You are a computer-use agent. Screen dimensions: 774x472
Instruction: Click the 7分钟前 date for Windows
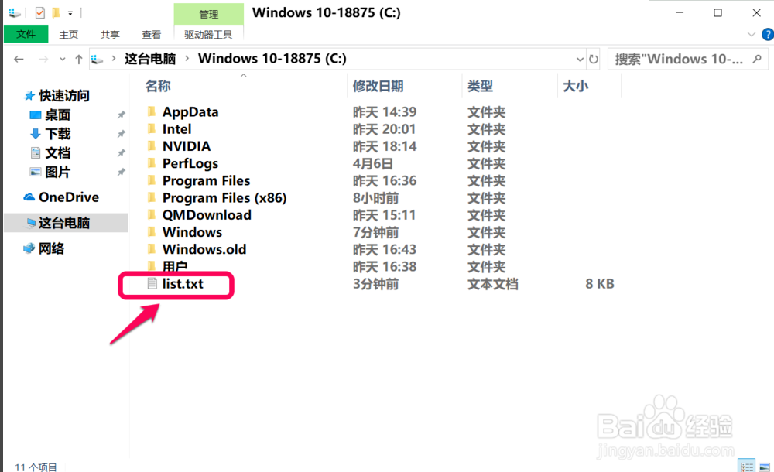tap(375, 233)
